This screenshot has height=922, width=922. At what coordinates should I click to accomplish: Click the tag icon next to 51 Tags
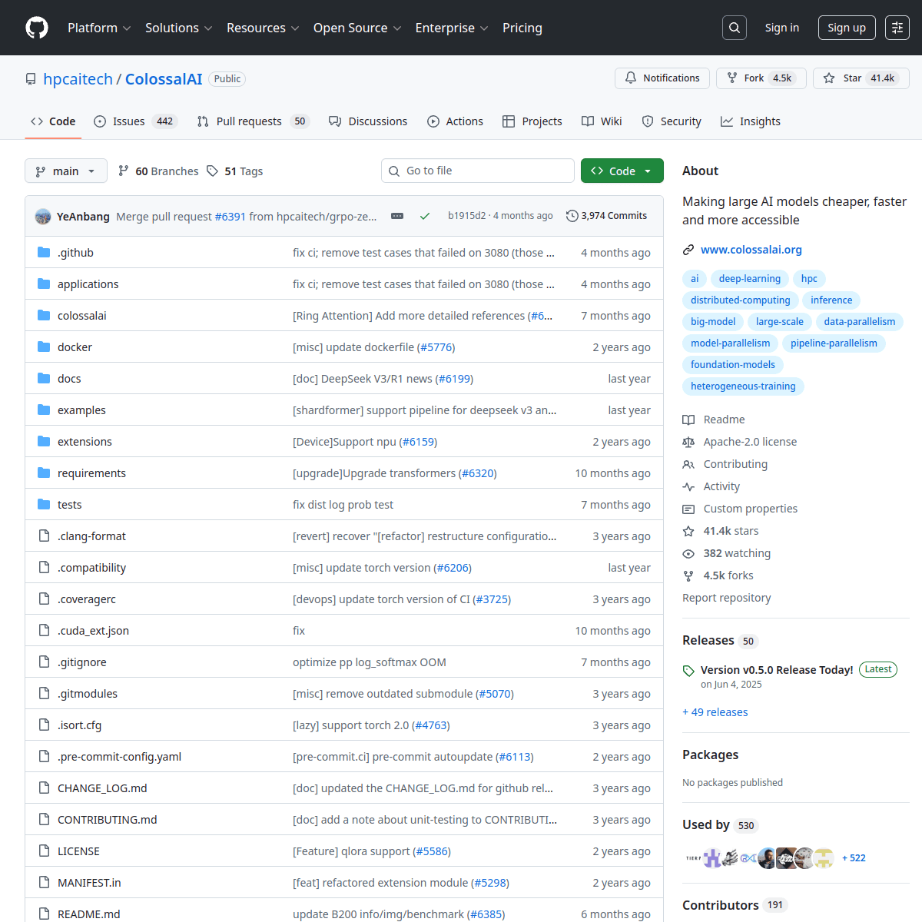click(213, 171)
